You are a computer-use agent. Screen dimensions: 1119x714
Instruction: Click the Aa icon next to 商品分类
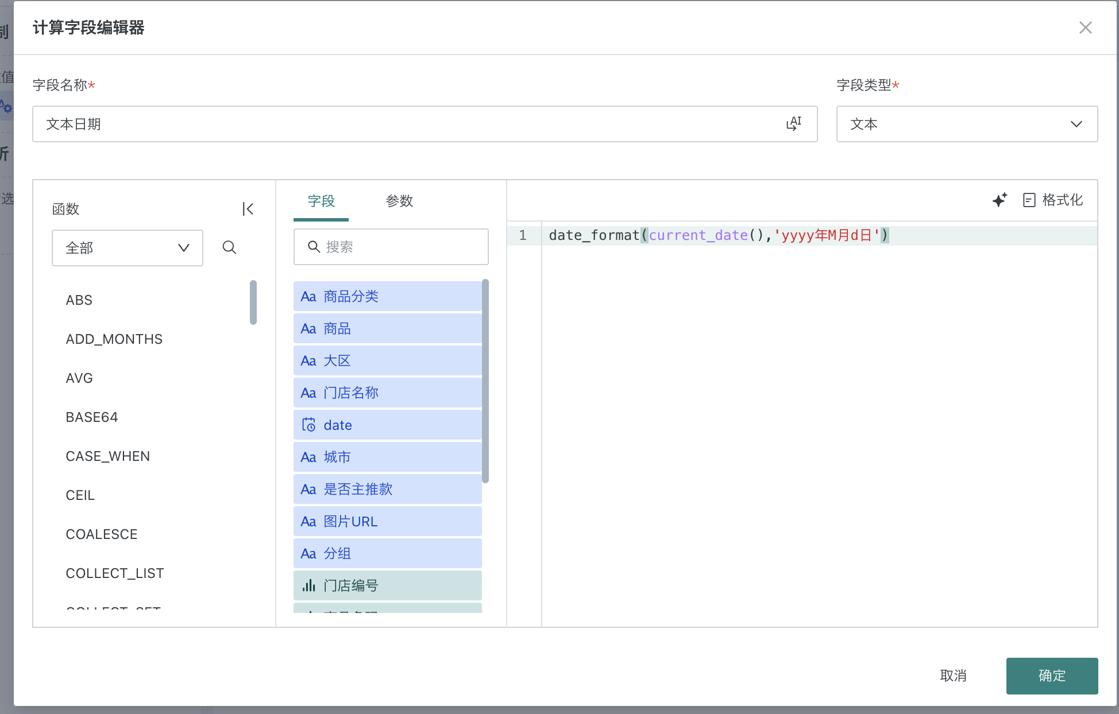[x=308, y=296]
